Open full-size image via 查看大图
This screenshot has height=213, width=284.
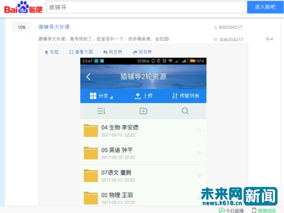coord(81,52)
